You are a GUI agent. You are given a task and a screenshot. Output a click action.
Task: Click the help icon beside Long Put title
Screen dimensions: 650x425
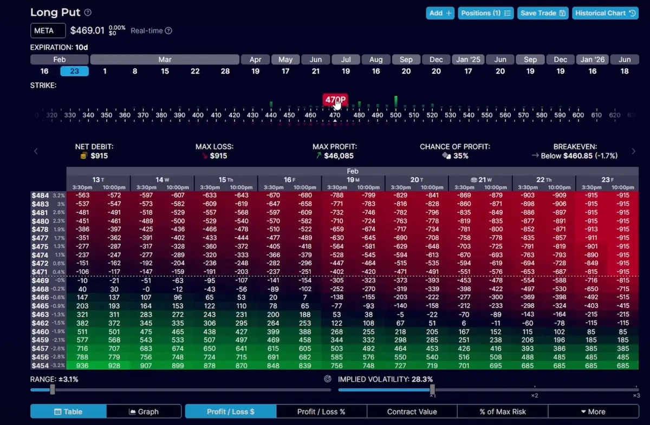coord(88,12)
